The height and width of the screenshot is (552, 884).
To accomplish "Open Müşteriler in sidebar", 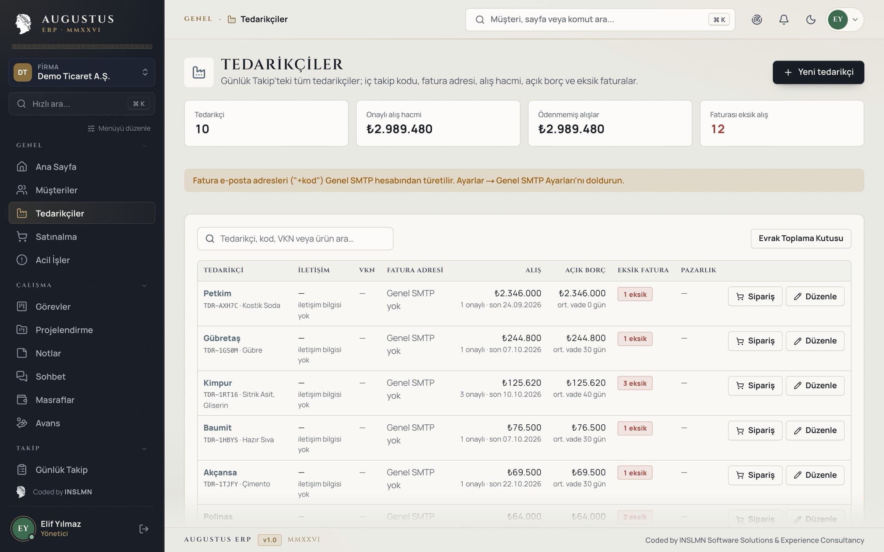I will 82,190.
